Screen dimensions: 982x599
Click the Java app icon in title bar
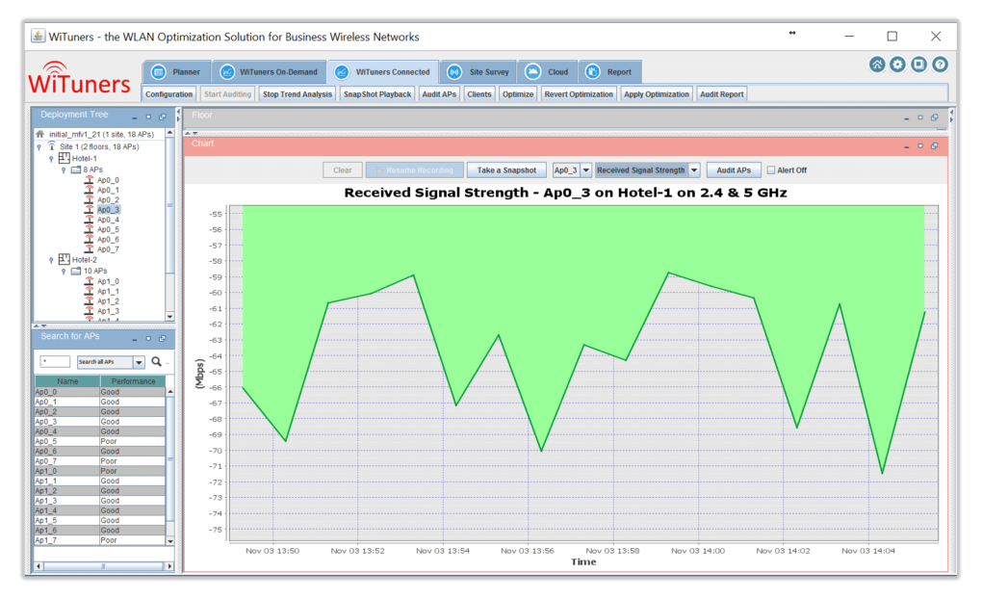[x=39, y=36]
